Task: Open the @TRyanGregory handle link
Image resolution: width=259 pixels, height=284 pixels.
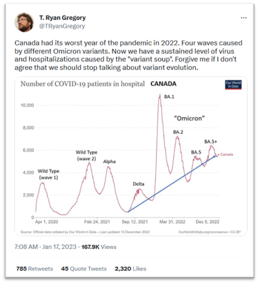Action: click(62, 26)
